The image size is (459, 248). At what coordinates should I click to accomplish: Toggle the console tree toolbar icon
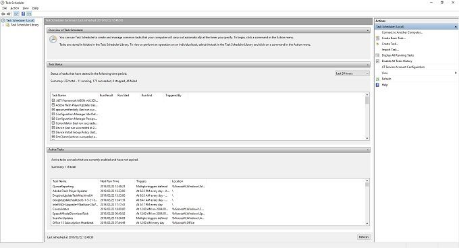tap(16, 13)
